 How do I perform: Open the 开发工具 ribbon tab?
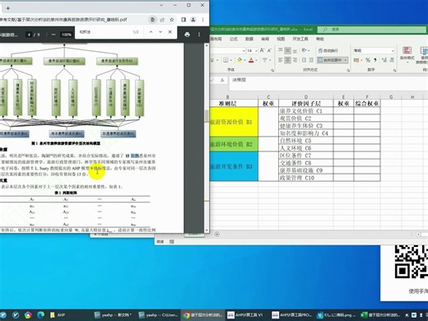(x=300, y=39)
